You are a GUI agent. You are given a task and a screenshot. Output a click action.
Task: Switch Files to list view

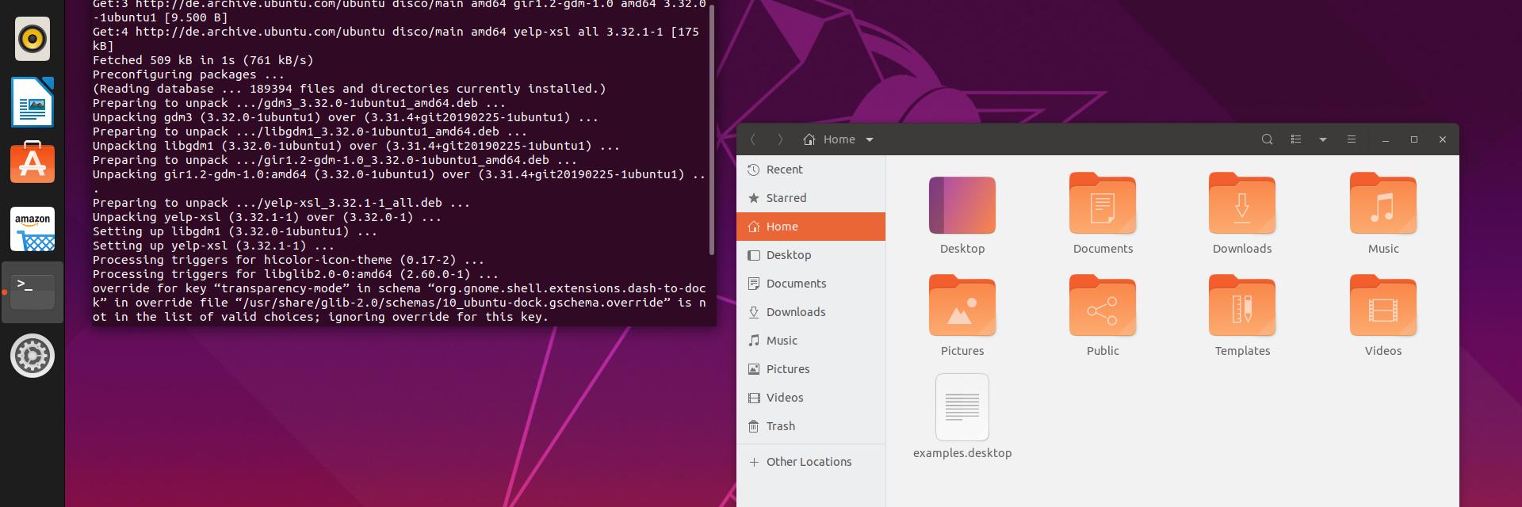(x=1296, y=139)
